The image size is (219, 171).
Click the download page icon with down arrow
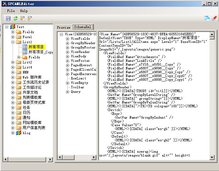tap(30, 19)
